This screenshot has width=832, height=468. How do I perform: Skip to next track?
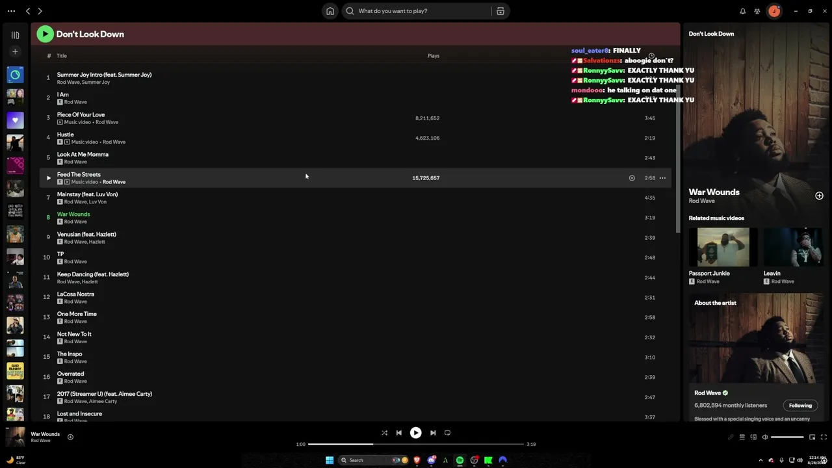coord(433,433)
